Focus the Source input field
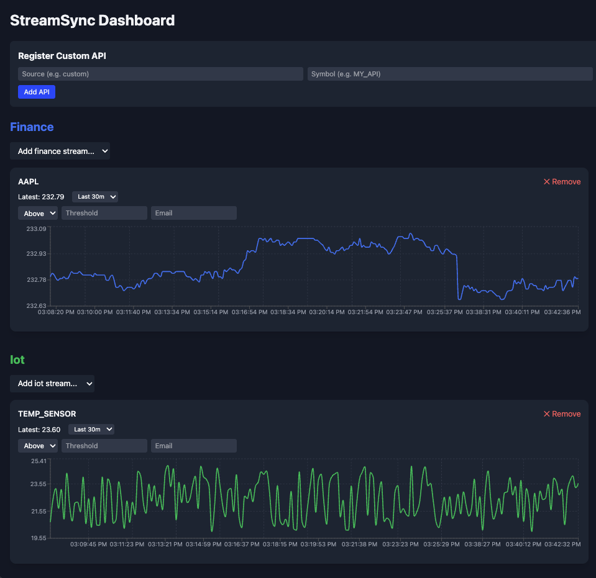 click(x=160, y=74)
